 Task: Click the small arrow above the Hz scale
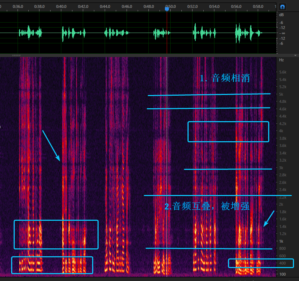(x=295, y=55)
